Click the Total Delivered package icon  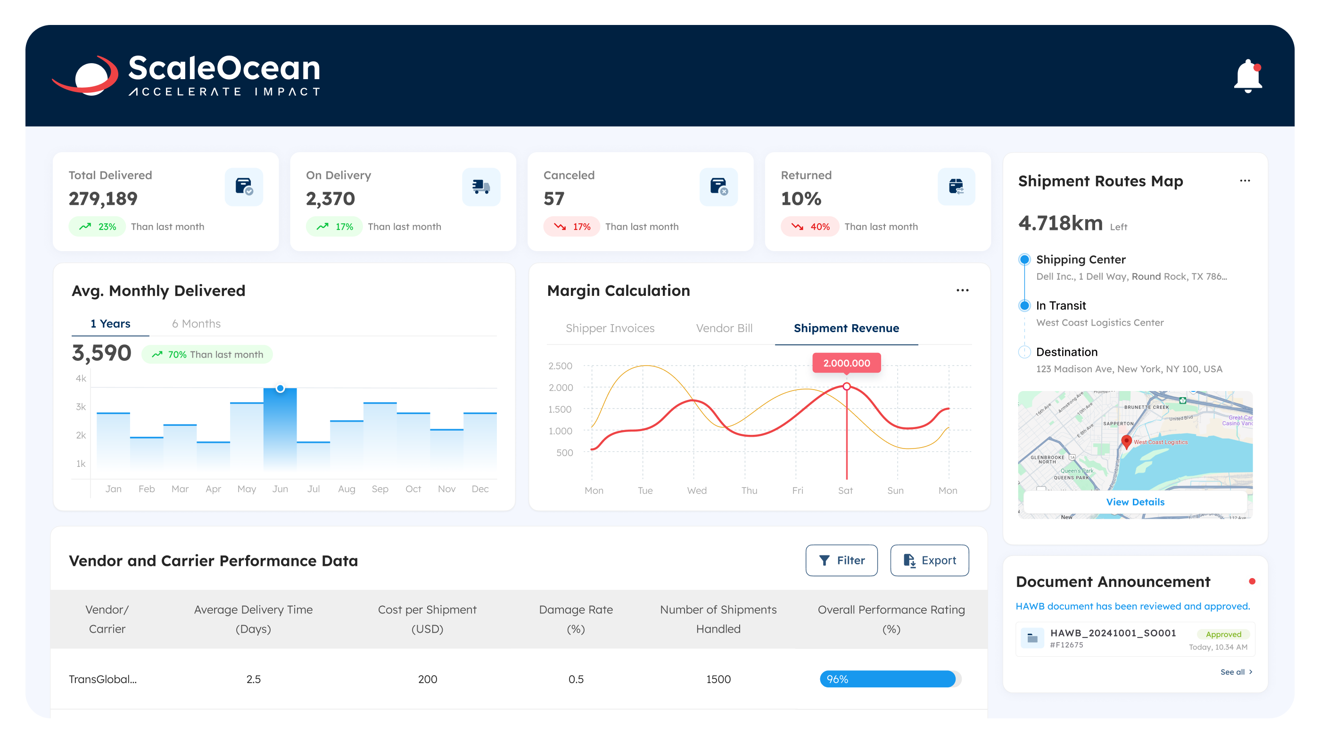[243, 187]
